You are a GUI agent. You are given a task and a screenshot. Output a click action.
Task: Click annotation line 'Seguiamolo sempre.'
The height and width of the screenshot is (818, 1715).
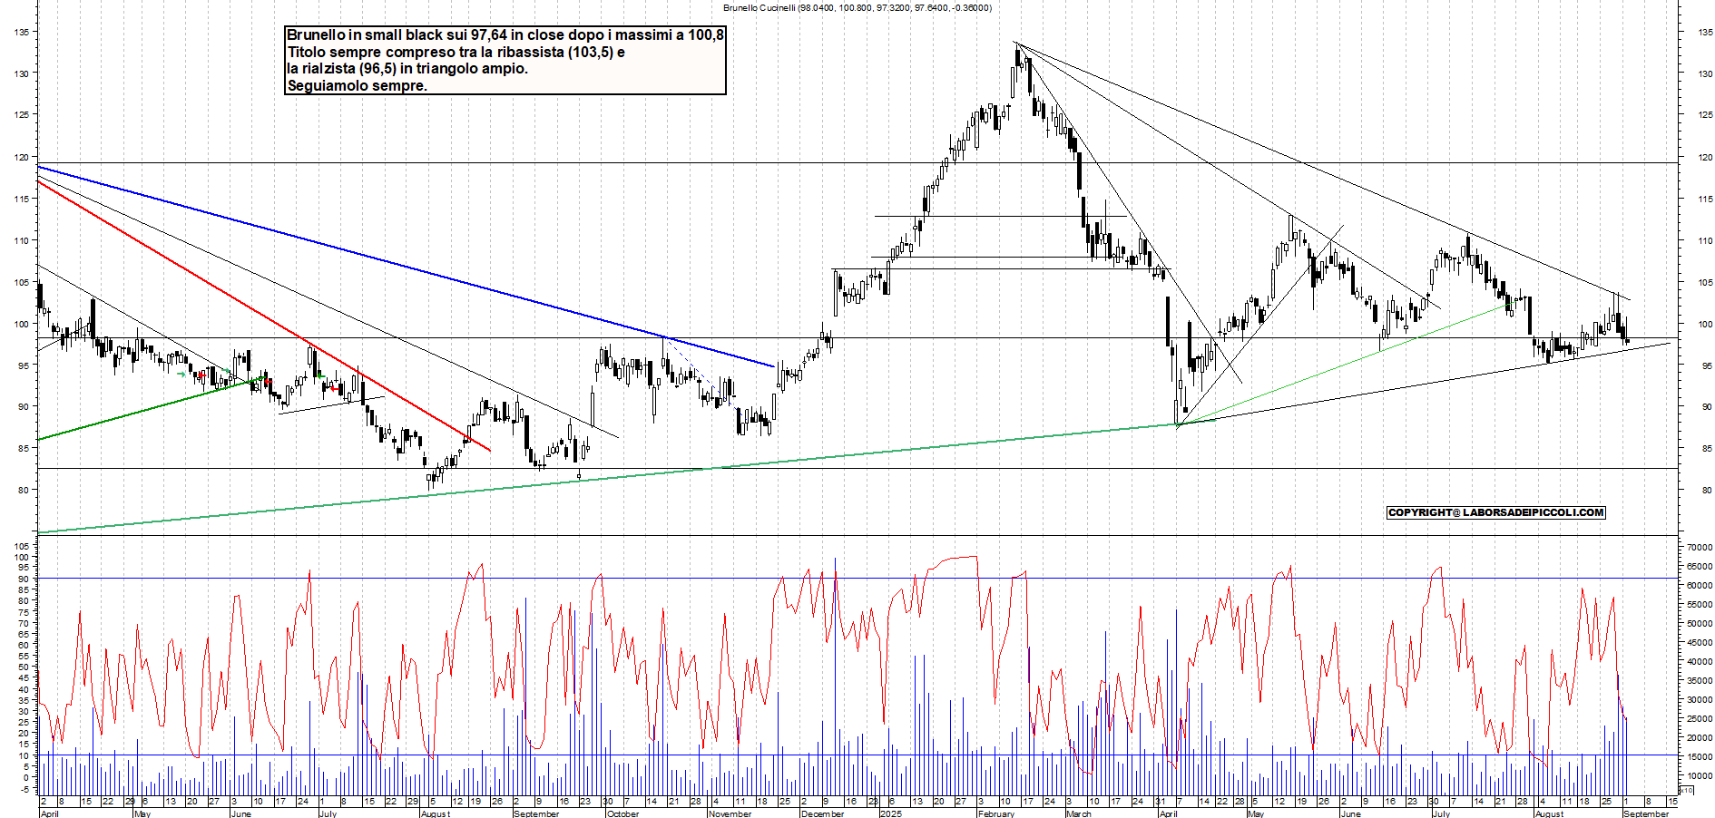(x=357, y=86)
